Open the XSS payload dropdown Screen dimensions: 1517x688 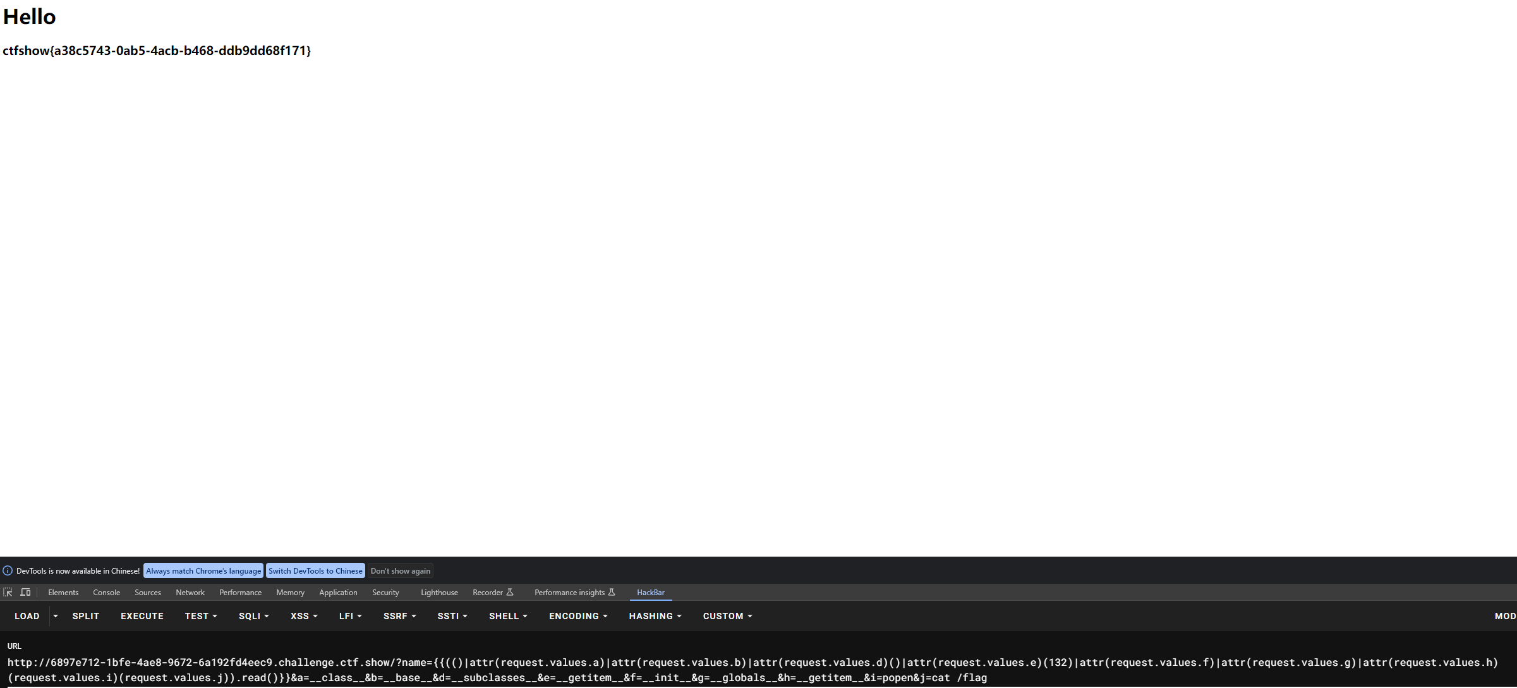[x=303, y=616]
